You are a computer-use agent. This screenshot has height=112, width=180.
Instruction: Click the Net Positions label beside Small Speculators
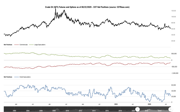click(x=8, y=77)
